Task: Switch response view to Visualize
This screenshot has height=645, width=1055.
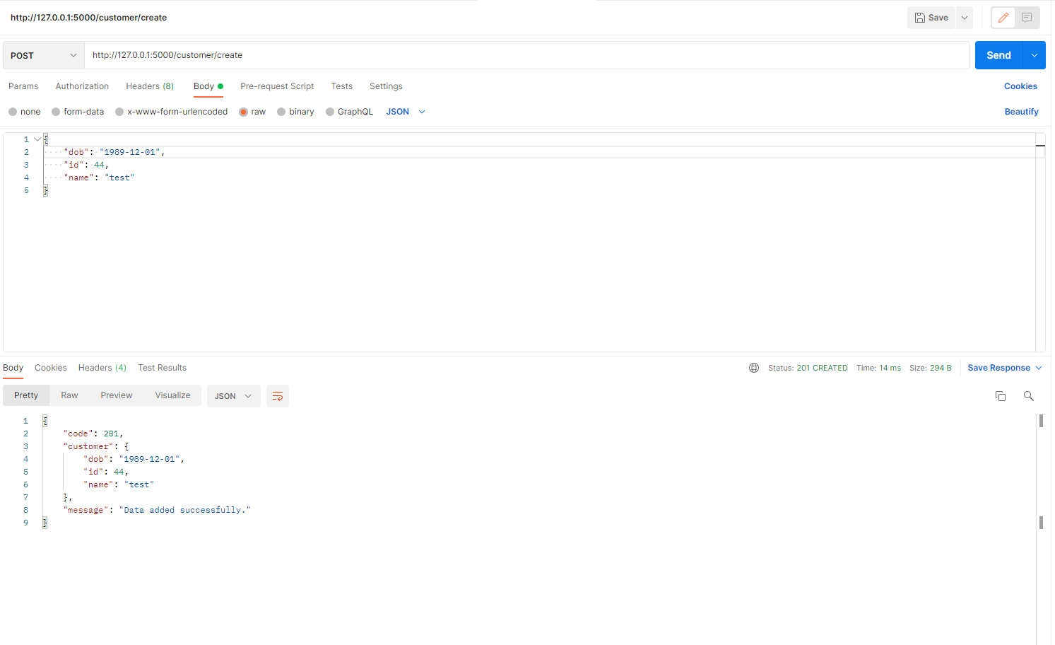Action: pyautogui.click(x=173, y=395)
